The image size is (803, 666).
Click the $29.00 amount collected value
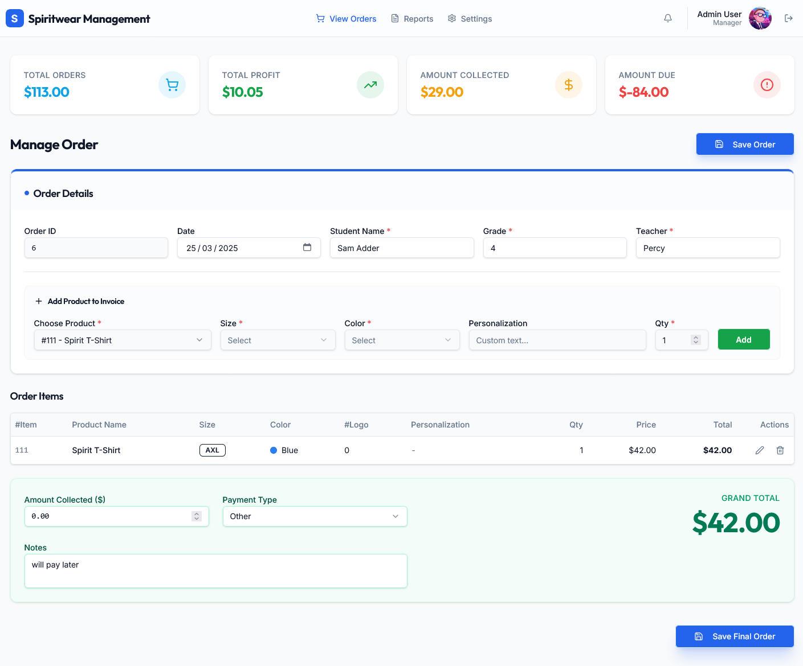[x=442, y=92]
